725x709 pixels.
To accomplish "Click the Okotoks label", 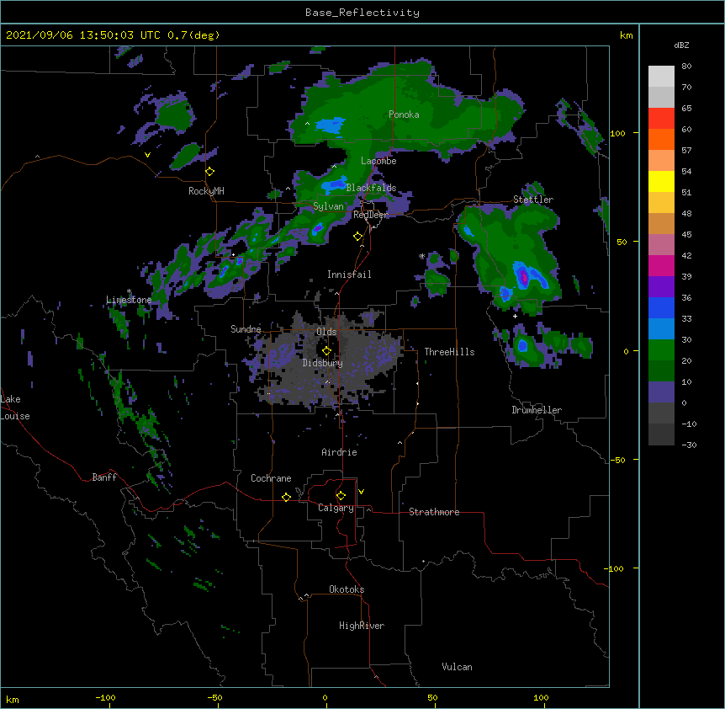I will 347,589.
